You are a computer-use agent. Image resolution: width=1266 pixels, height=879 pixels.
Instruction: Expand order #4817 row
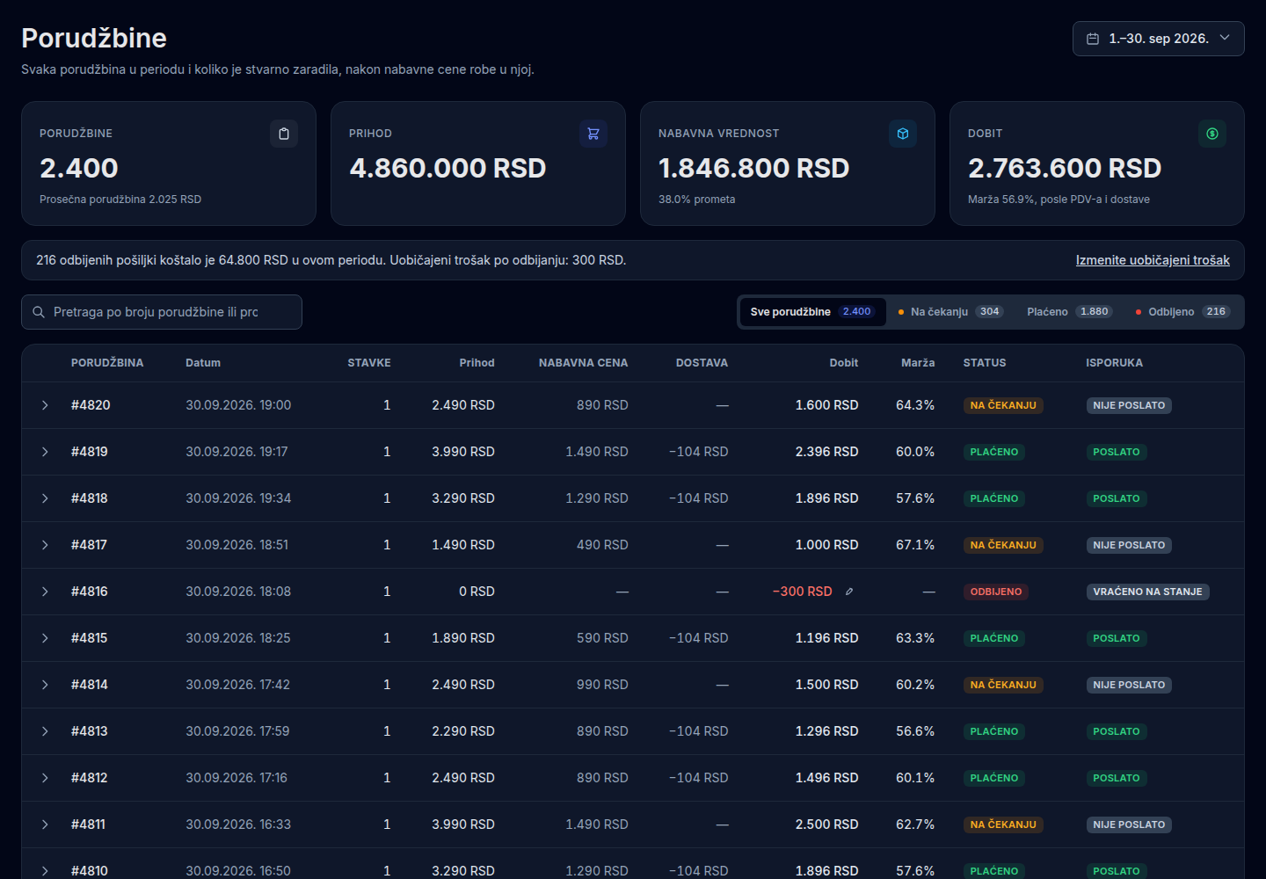click(45, 545)
